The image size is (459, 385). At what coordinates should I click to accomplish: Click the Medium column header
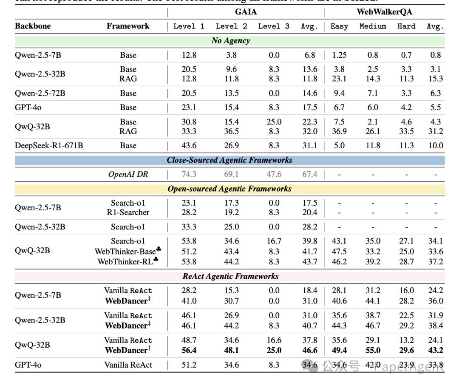373,26
